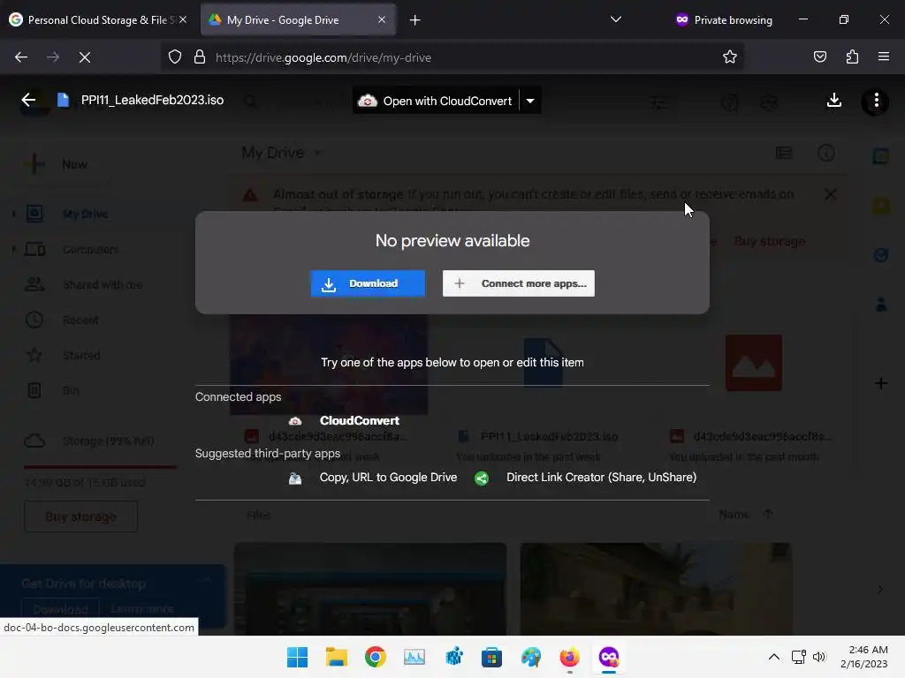Screen dimensions: 905x678
Task: Choose Direct Link Creator (Share, UnShare) app
Action: click(x=585, y=478)
